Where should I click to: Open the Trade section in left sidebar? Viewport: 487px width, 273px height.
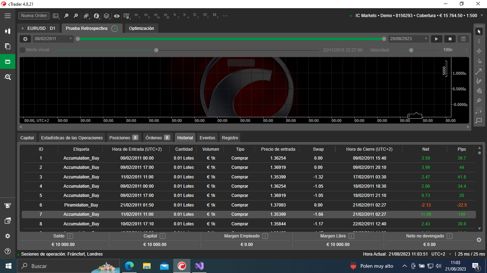[7, 31]
